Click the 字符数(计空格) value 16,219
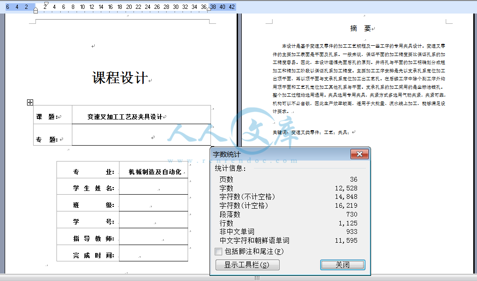The height and width of the screenshot is (281, 477). (x=346, y=205)
